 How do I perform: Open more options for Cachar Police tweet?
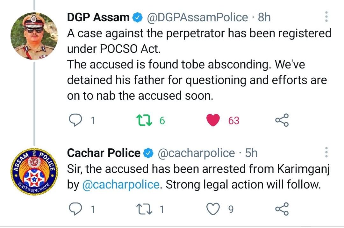point(326,153)
